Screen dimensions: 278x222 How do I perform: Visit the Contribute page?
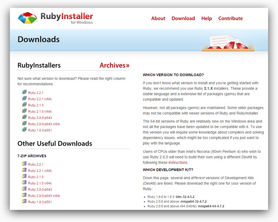230,18
